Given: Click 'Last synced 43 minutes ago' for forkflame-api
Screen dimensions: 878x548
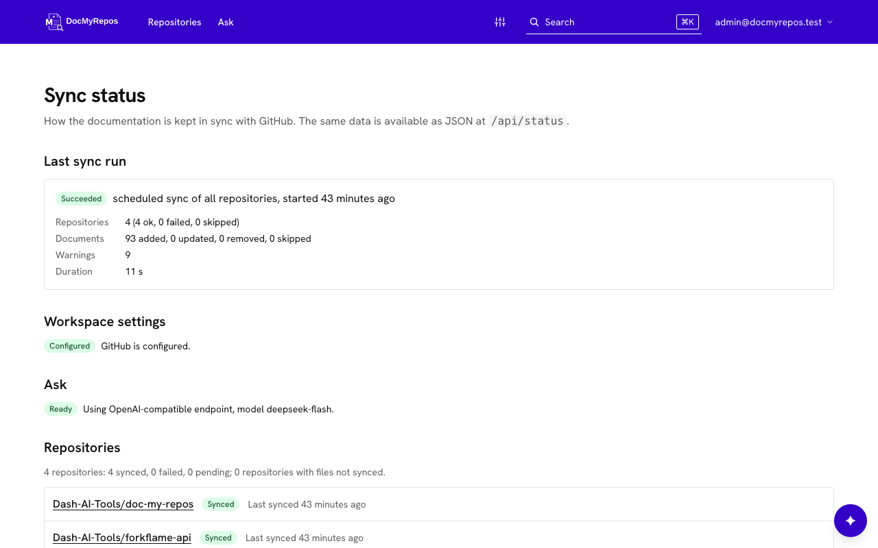Looking at the screenshot, I should coord(305,538).
